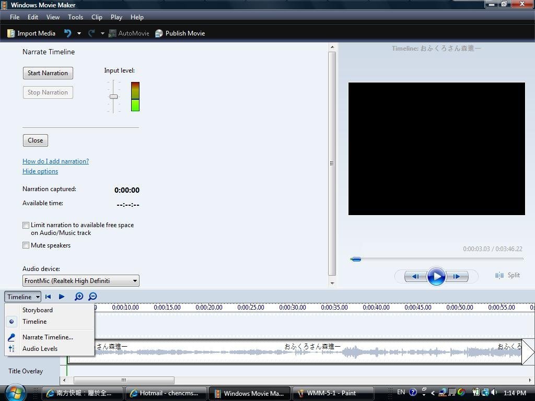Choose Audio Levels from the popup menu
Image resolution: width=535 pixels, height=401 pixels.
pos(40,349)
